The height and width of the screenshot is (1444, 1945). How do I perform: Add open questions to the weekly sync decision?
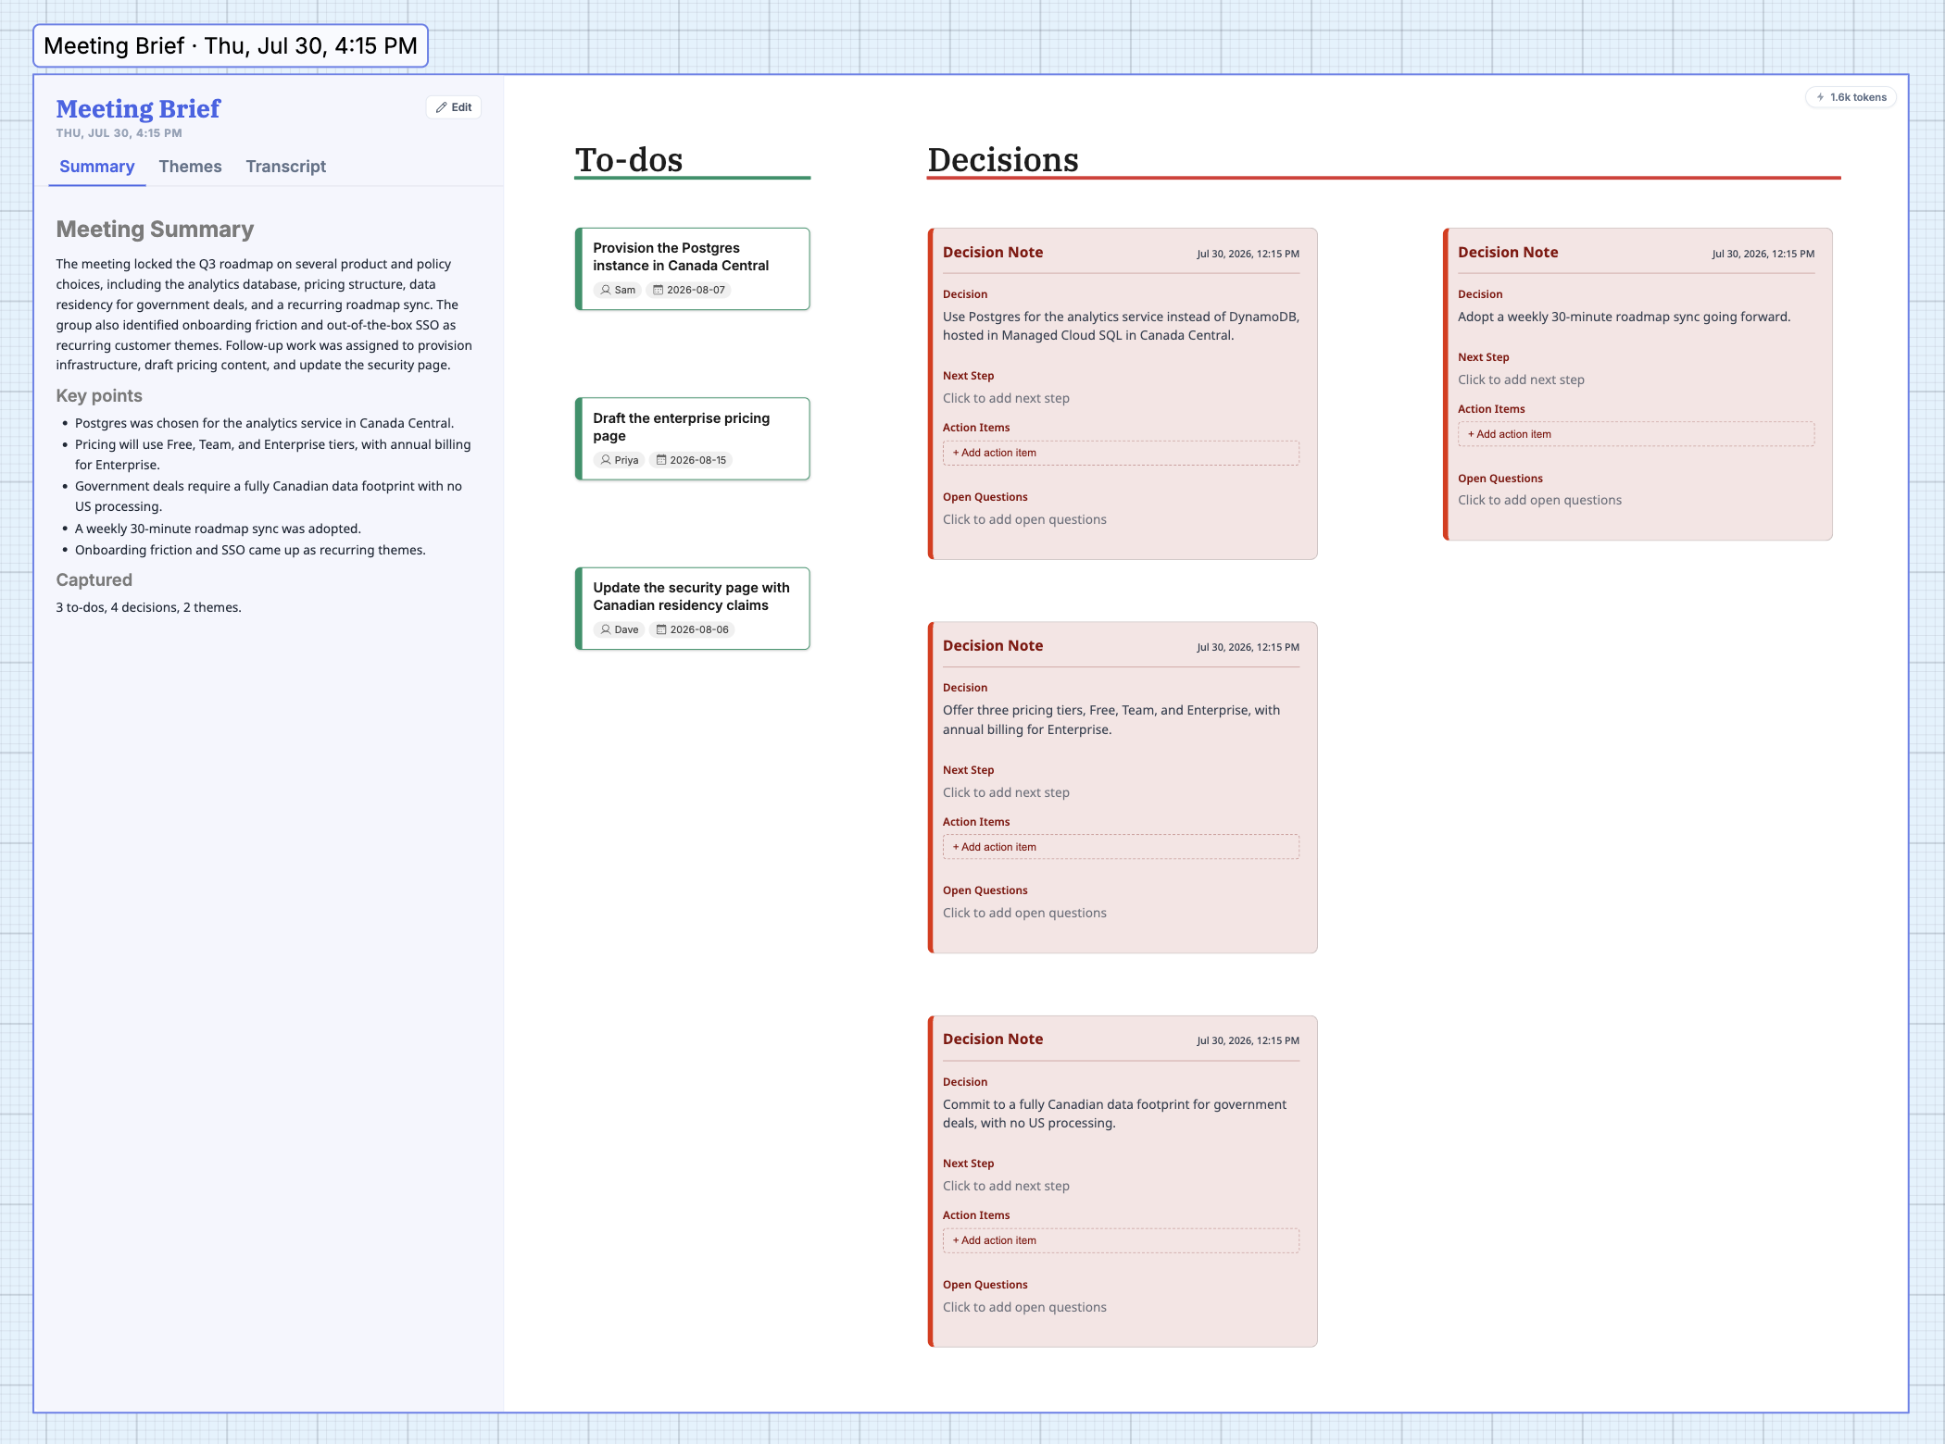point(1539,500)
